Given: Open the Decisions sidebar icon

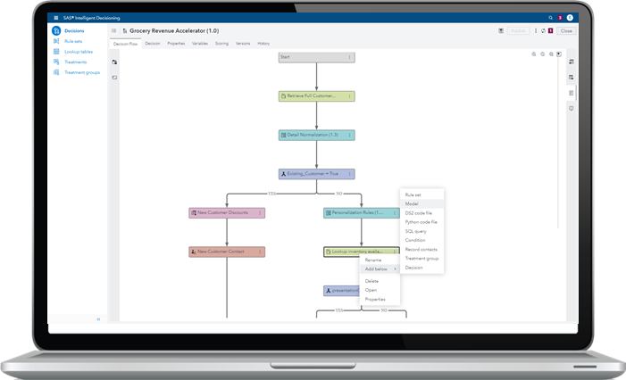Looking at the screenshot, I should [56, 31].
